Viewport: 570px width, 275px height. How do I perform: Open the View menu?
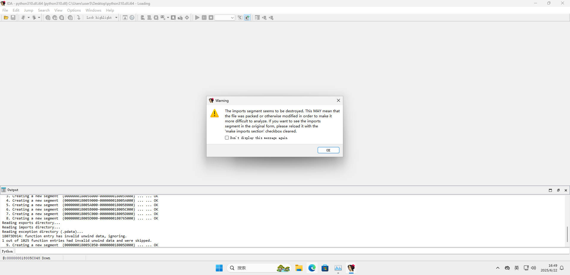pyautogui.click(x=58, y=10)
